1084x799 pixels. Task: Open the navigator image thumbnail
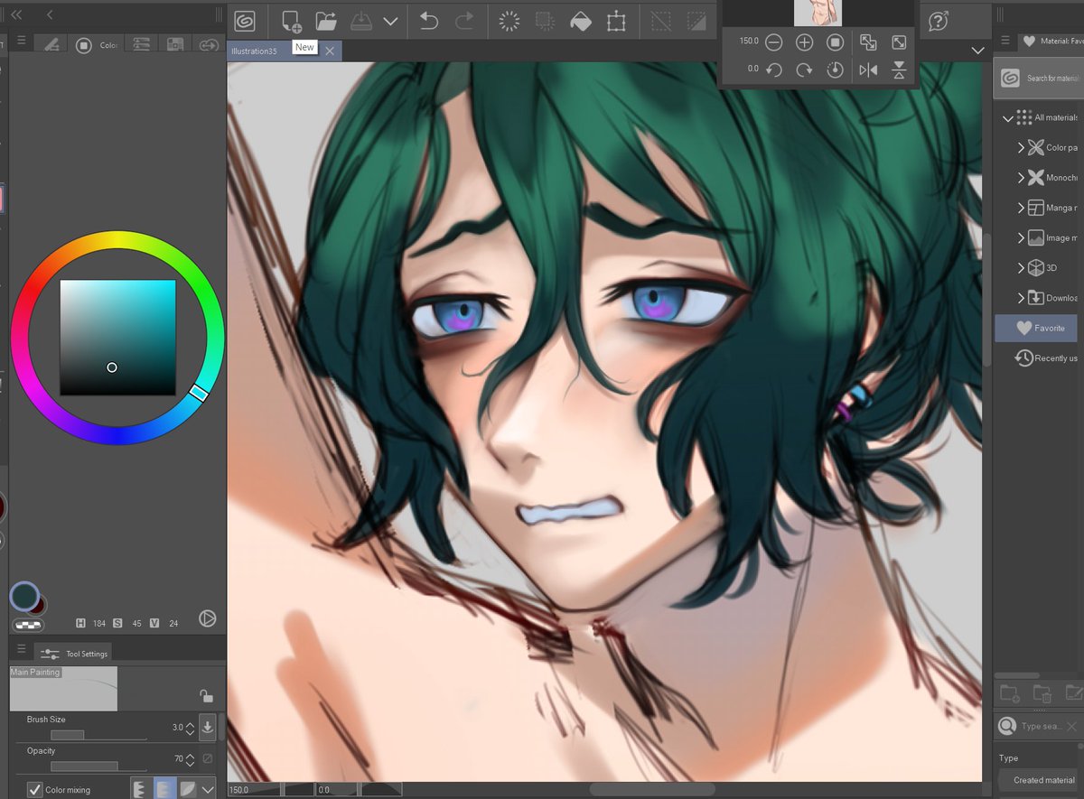click(818, 12)
